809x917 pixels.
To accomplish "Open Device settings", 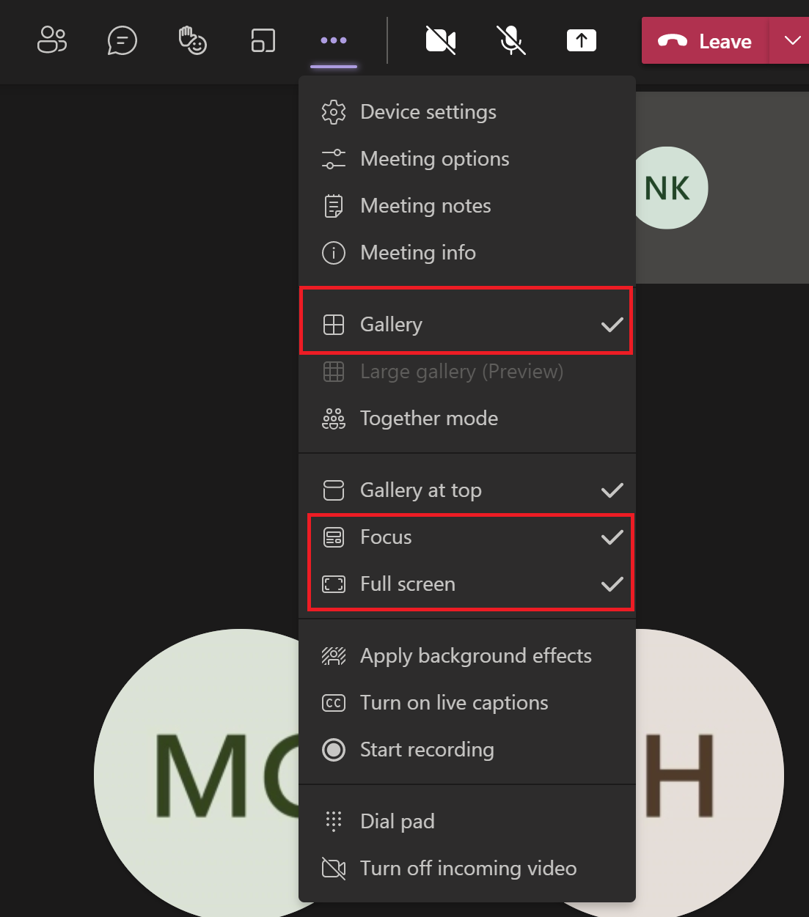I will click(428, 111).
